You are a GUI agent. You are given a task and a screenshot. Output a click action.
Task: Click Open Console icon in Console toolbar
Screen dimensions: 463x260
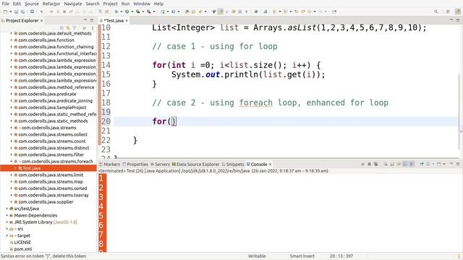tap(439, 164)
